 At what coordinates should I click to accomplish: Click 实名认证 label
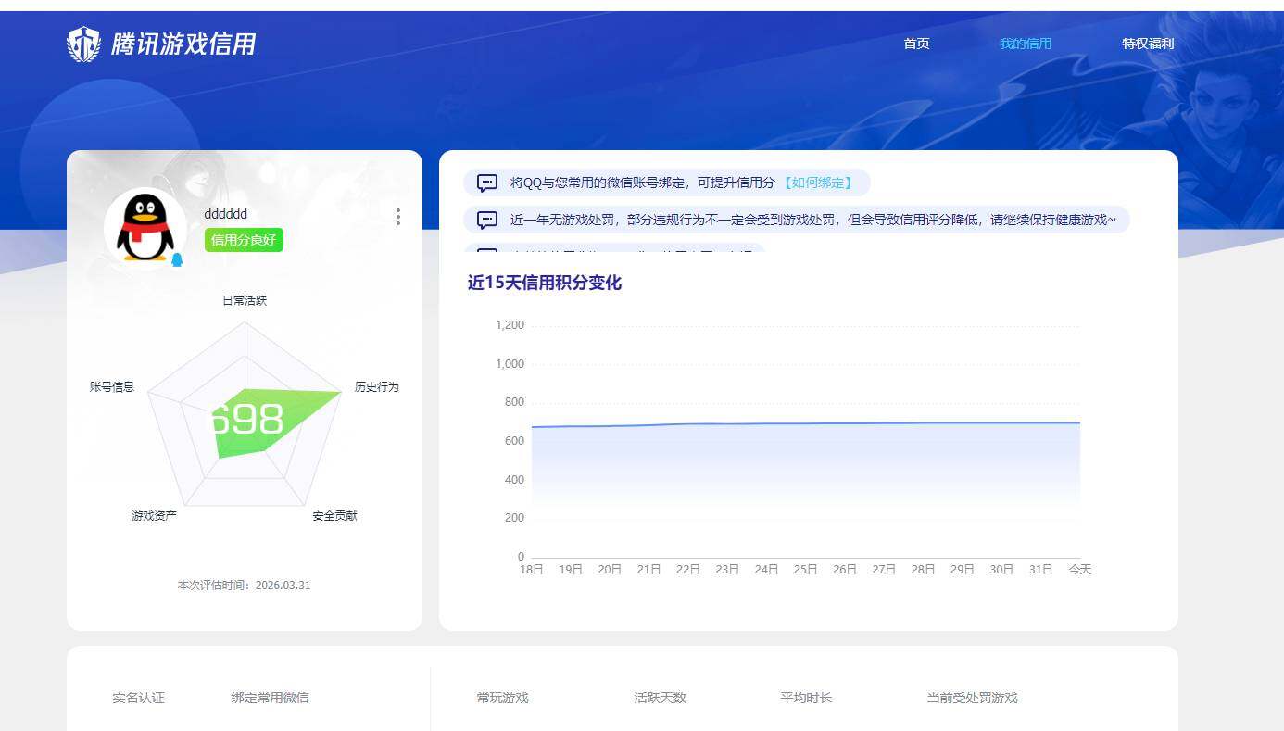139,698
